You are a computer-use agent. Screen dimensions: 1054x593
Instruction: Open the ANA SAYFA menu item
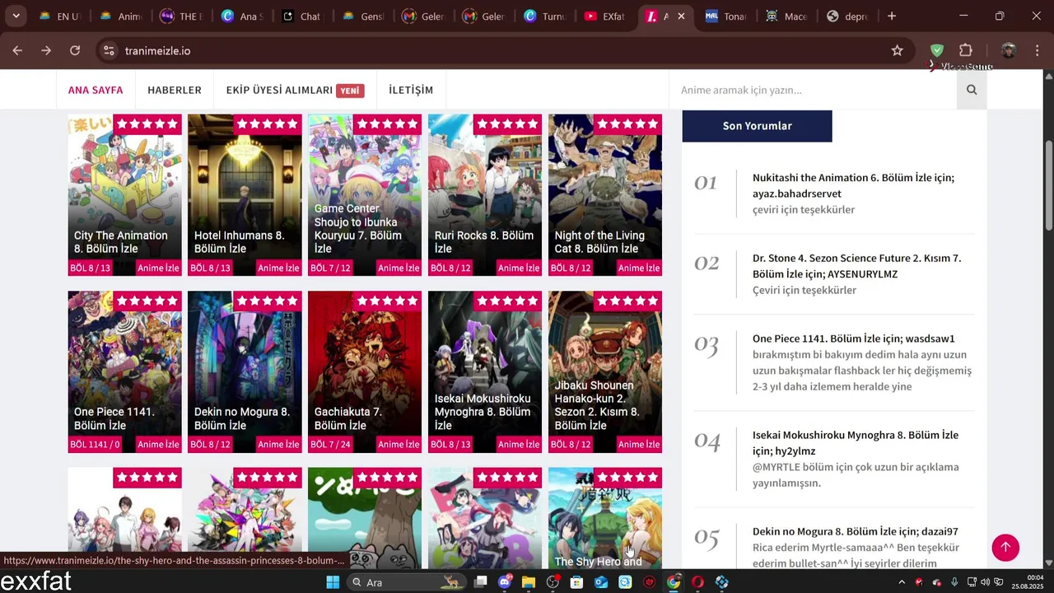click(96, 90)
